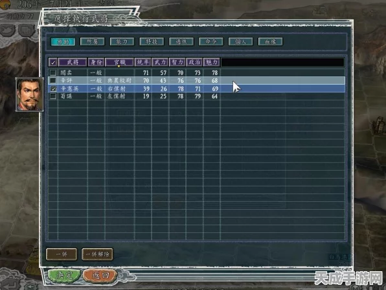Click 閻柔's 統率 value 71
The image size is (386, 290).
pos(146,72)
